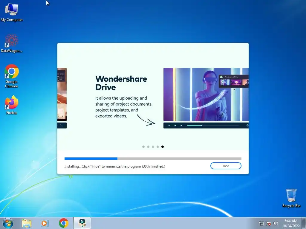Click the installing status text
This screenshot has height=229, width=306.
tap(115, 166)
